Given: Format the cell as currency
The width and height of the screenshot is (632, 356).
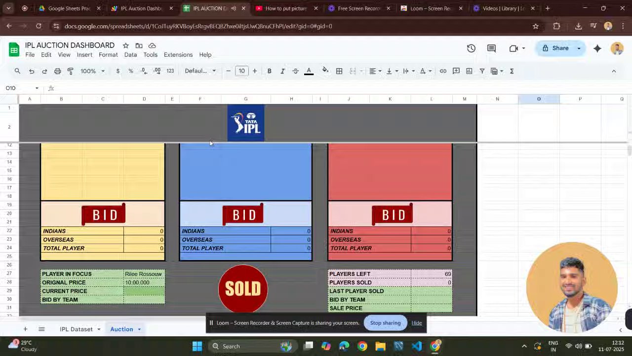Looking at the screenshot, I should (x=118, y=71).
